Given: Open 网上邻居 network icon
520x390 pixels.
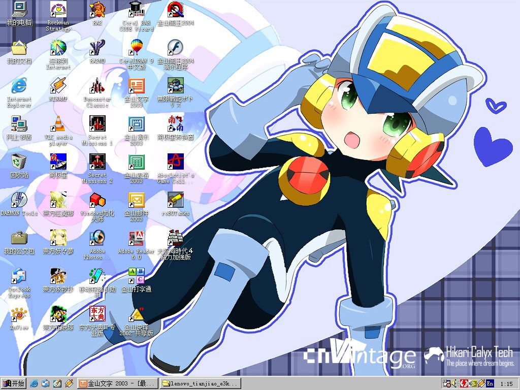Looking at the screenshot, I should (19, 128).
